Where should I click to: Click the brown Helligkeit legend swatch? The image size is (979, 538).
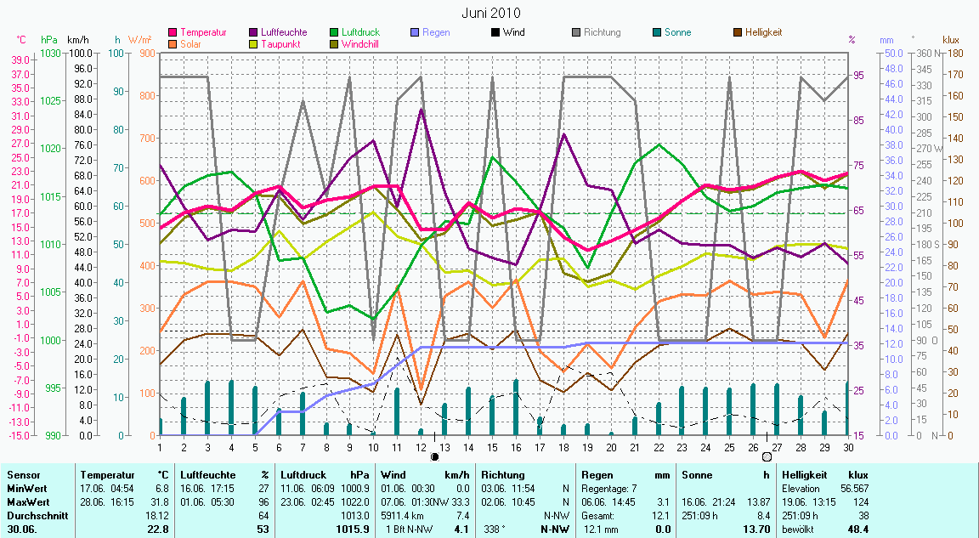[737, 32]
